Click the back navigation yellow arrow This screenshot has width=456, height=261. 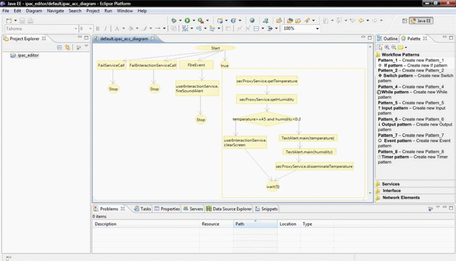[361, 20]
